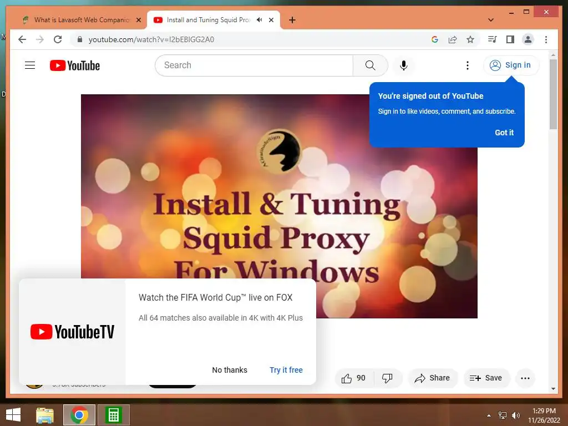This screenshot has width=568, height=426.
Task: Click the YouTube search magnifier button
Action: pyautogui.click(x=370, y=65)
